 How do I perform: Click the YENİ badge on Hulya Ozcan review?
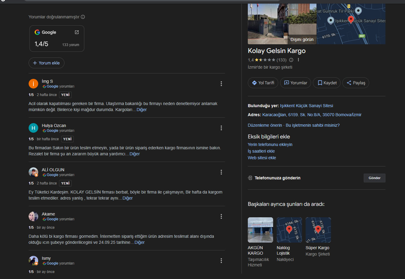pyautogui.click(x=67, y=139)
